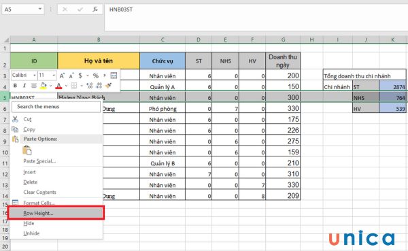Click the Enter checkmark in formula bar

click(x=80, y=10)
